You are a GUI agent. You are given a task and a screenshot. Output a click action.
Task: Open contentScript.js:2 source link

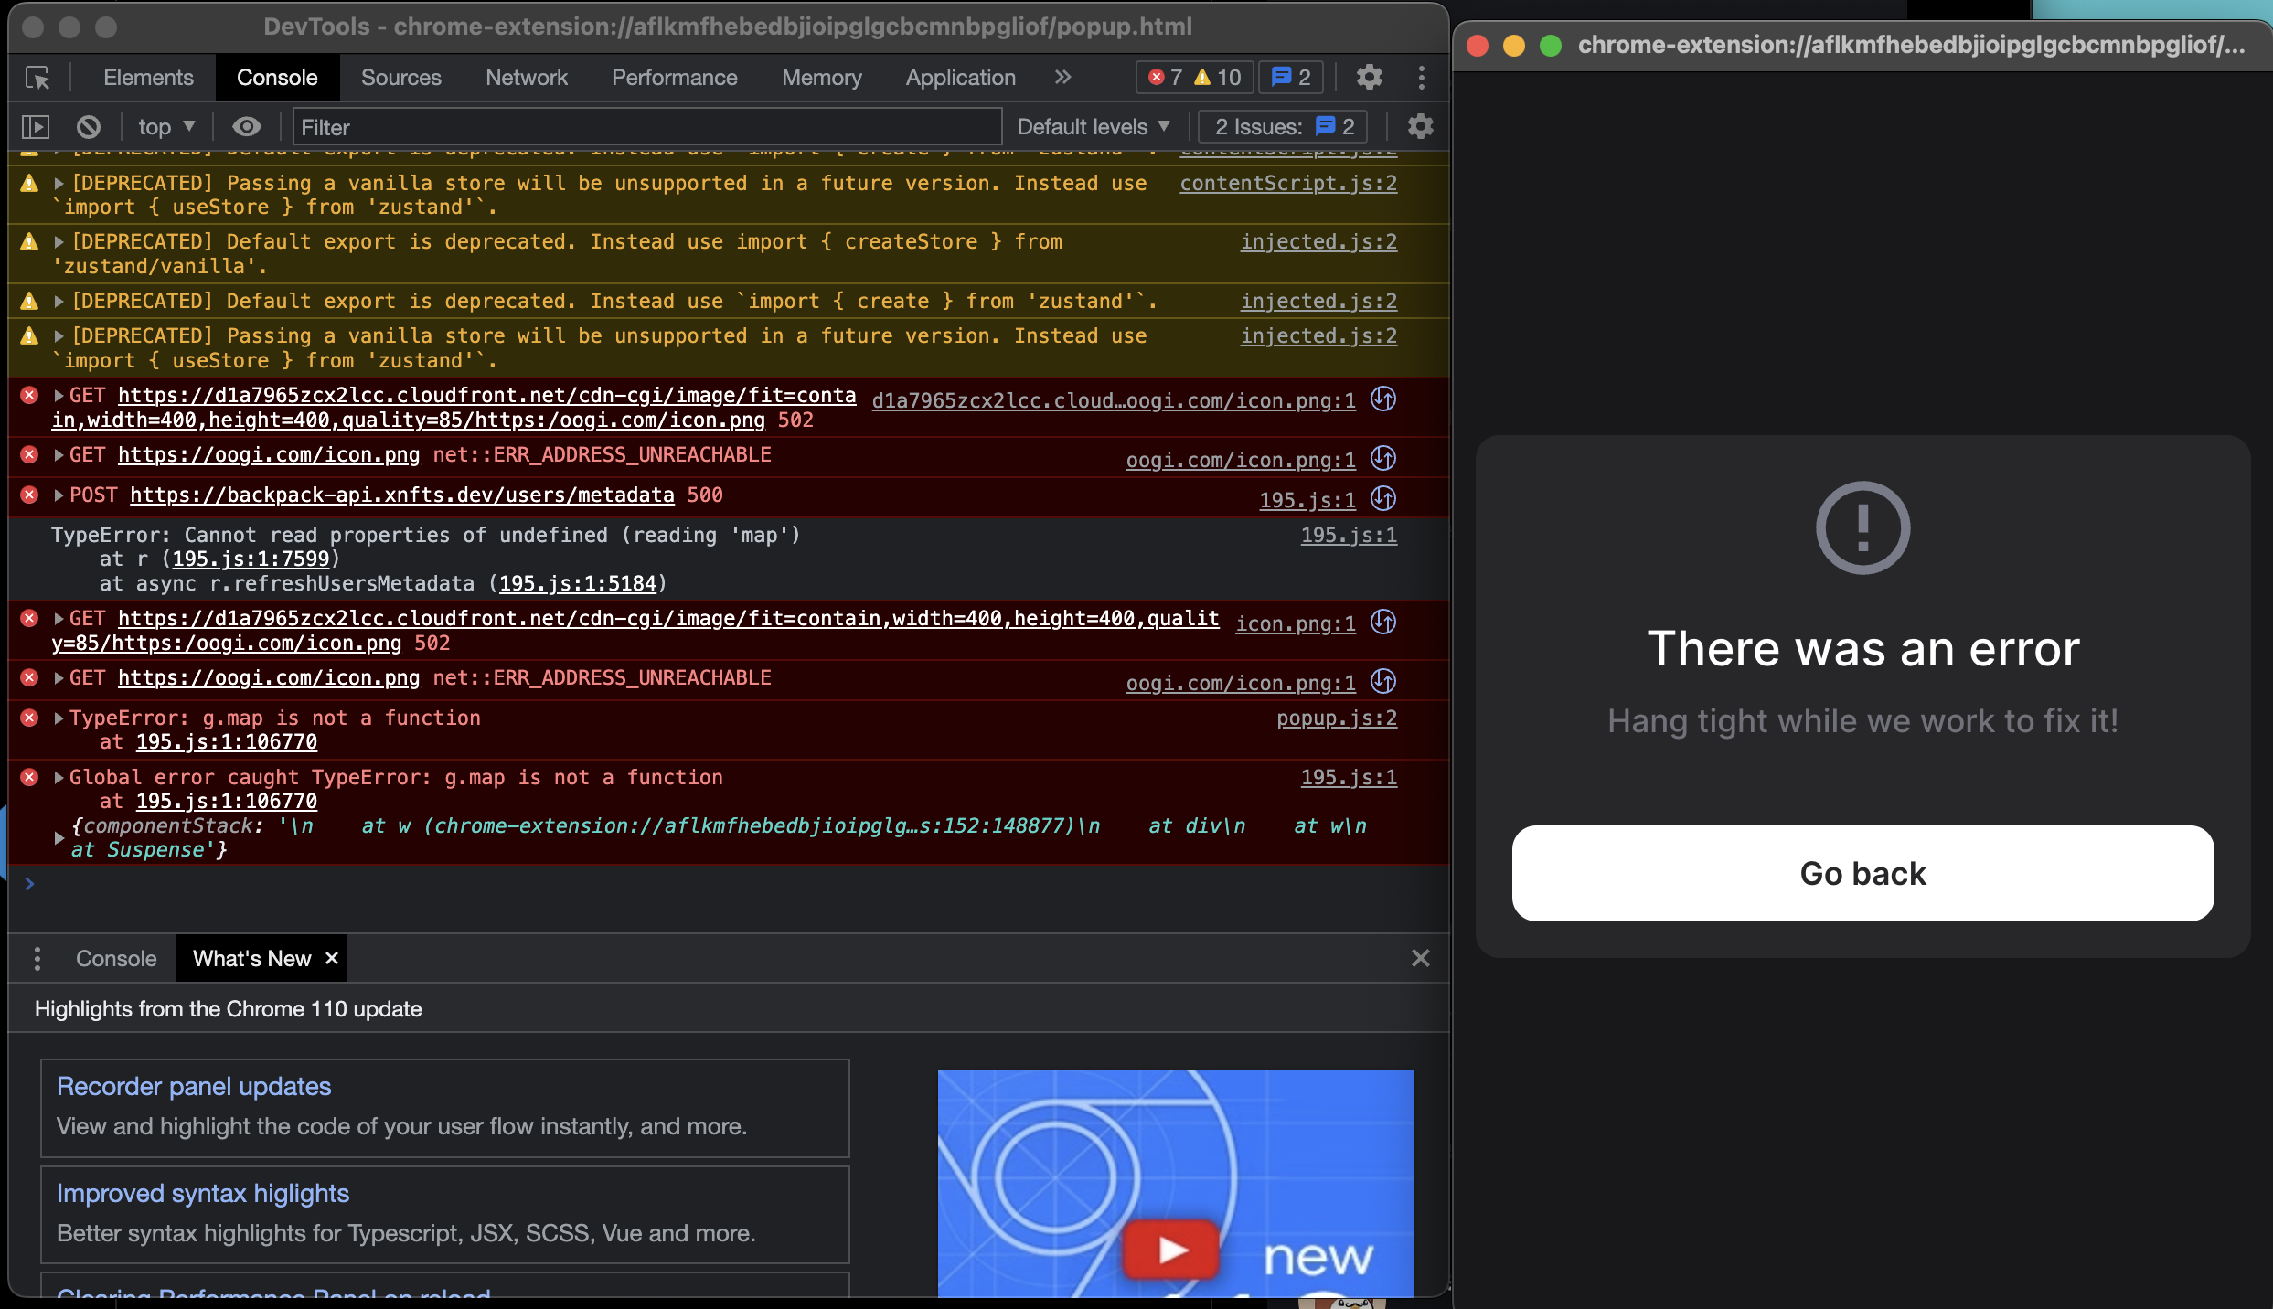pyautogui.click(x=1288, y=184)
